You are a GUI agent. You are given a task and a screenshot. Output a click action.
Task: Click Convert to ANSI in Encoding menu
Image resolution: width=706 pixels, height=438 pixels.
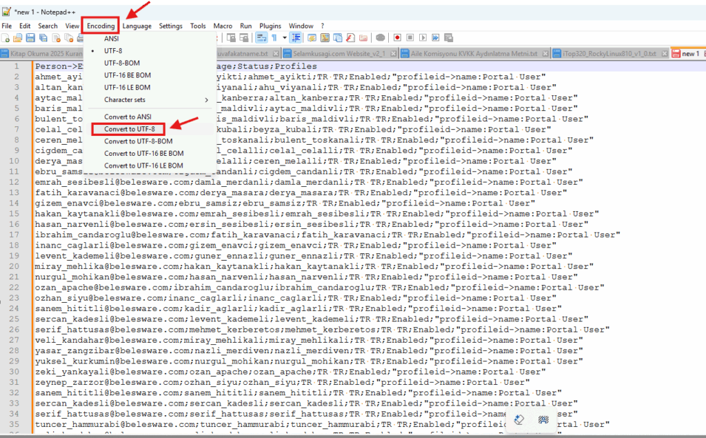(128, 117)
